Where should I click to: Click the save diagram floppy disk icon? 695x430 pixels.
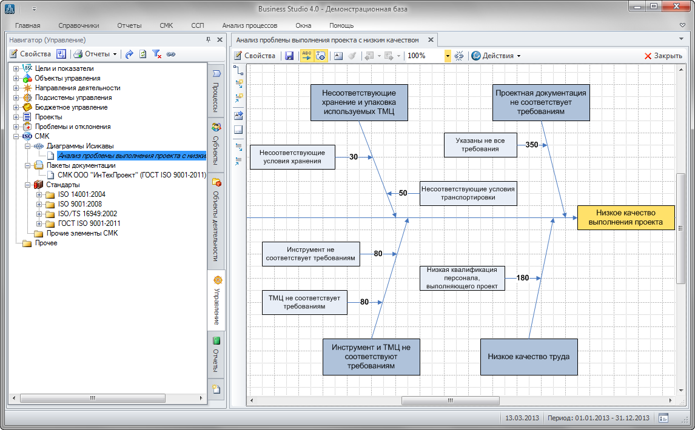pyautogui.click(x=289, y=56)
